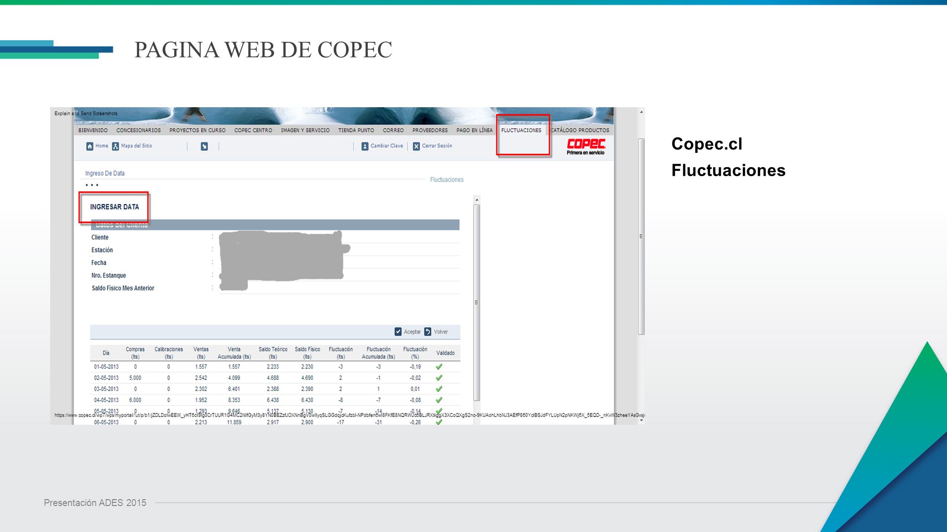The image size is (947, 532).
Task: Click the Cerrar Sesión X icon
Action: [x=416, y=146]
